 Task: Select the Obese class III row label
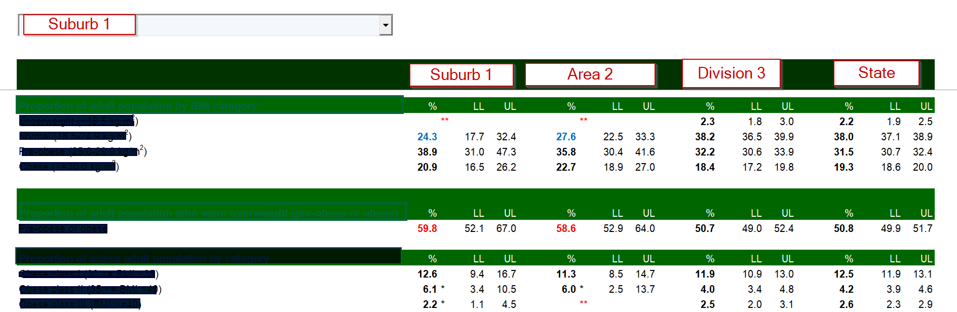[x=80, y=304]
